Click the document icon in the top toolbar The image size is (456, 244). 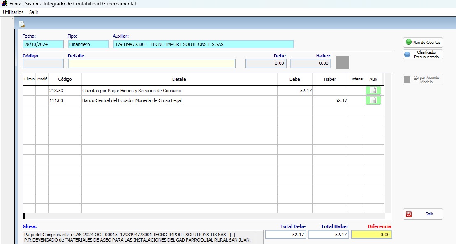(x=22, y=24)
